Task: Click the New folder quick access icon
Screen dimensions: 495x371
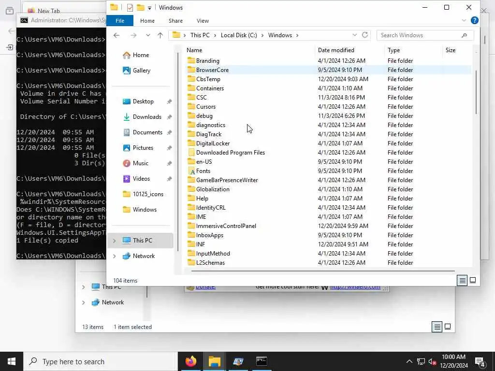Action: 141,8
